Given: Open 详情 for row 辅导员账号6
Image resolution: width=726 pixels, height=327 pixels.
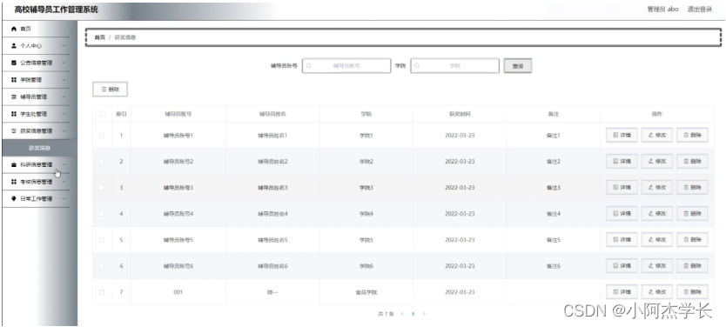Looking at the screenshot, I should click(622, 266).
